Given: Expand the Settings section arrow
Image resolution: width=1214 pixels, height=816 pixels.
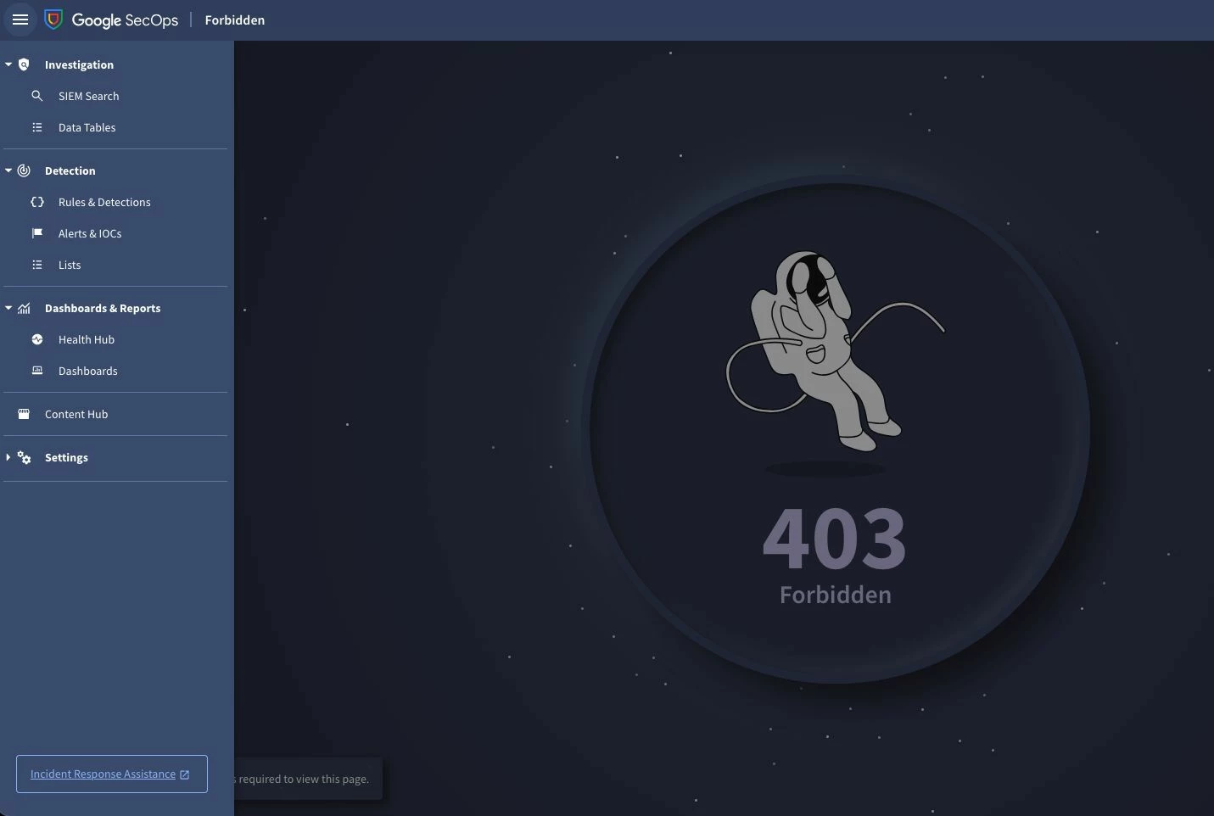Looking at the screenshot, I should (8, 457).
